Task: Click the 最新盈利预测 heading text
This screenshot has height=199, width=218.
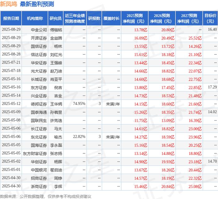Action: [x=37, y=4]
